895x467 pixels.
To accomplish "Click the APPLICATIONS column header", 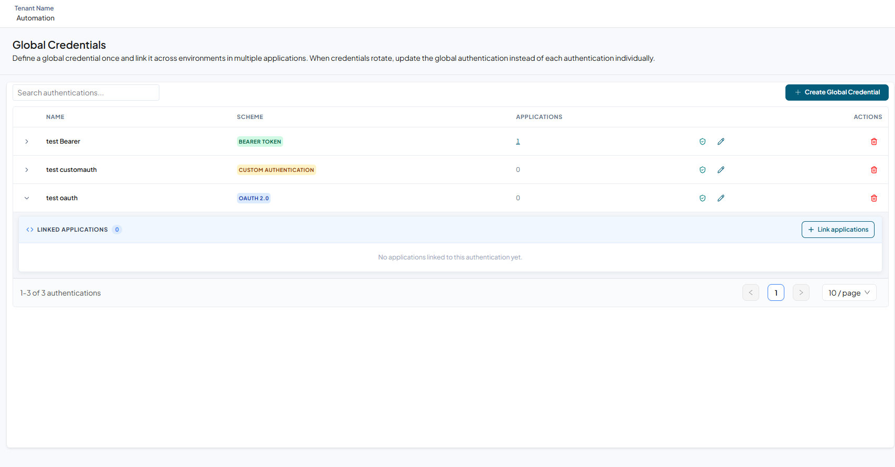I will pos(539,117).
